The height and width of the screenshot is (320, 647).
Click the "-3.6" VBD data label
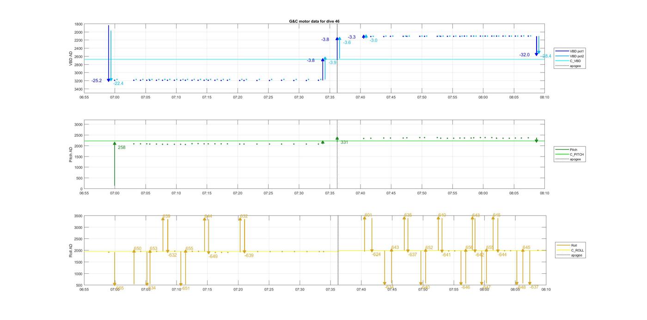tap(347, 42)
